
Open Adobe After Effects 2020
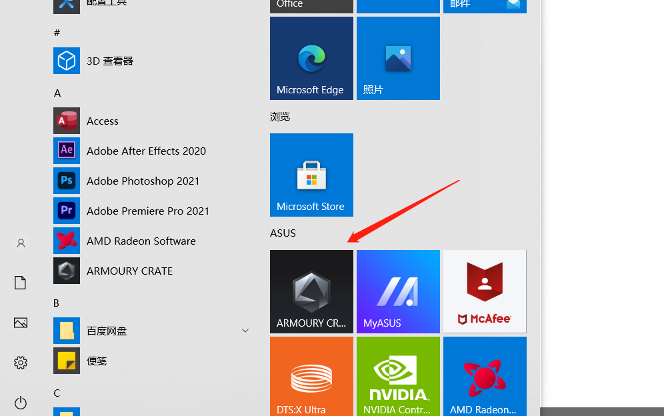click(153, 151)
